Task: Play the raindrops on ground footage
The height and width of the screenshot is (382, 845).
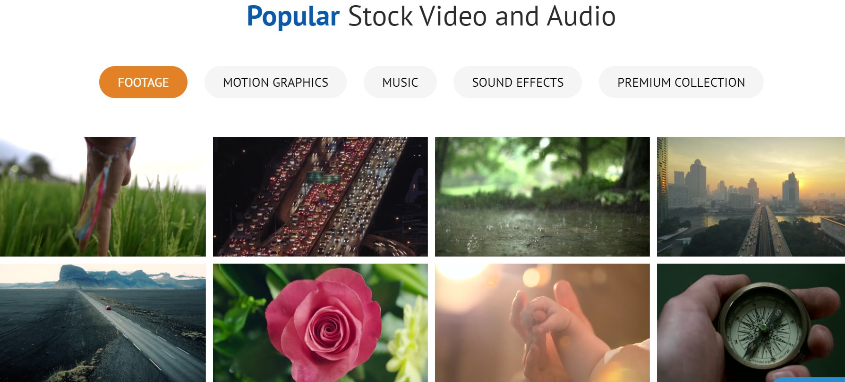Action: click(542, 197)
